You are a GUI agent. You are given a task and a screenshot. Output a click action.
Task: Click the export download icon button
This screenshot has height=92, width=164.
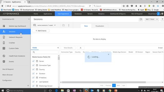(80, 48)
